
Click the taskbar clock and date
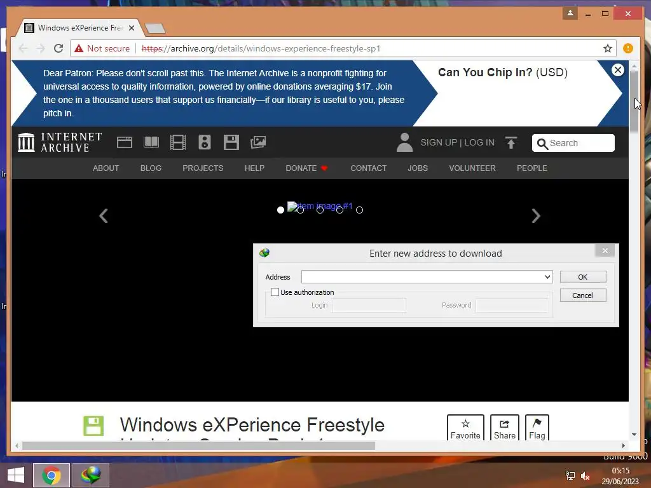point(620,476)
